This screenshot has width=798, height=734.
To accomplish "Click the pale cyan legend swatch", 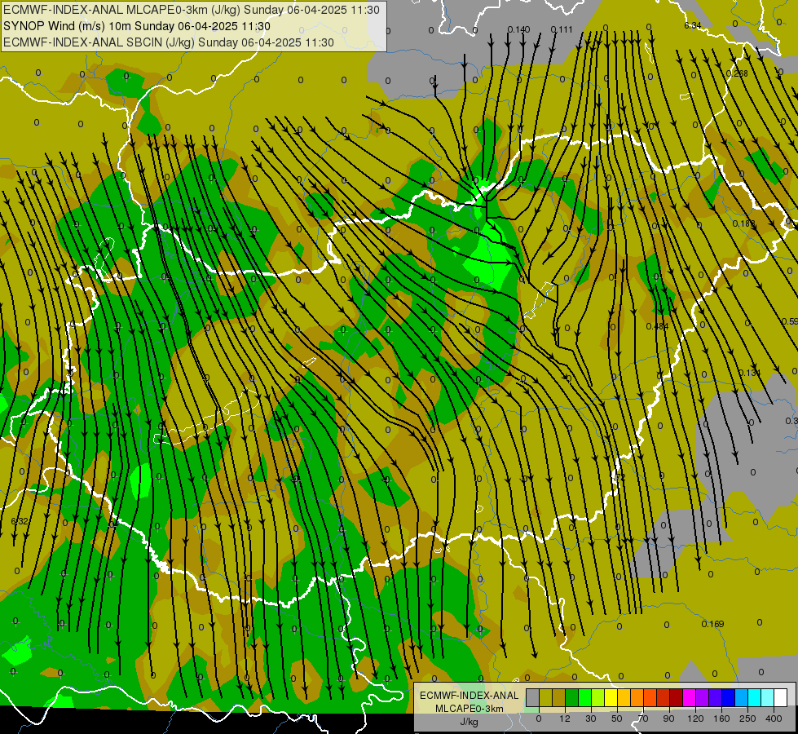I will point(768,697).
